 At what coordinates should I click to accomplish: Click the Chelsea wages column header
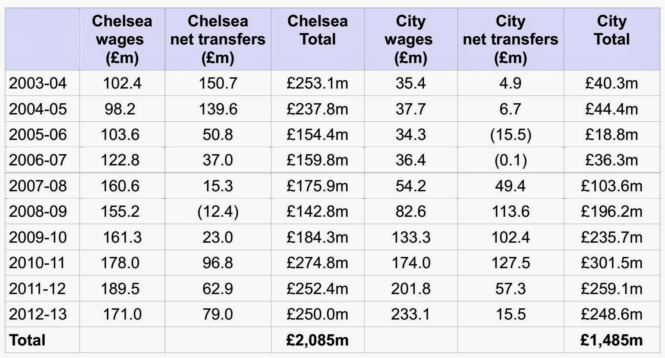122,39
